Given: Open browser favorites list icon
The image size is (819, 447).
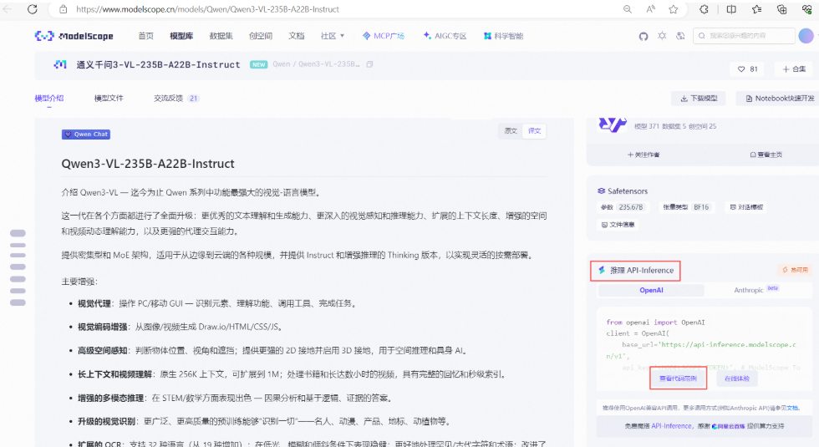Looking at the screenshot, I should pos(756,9).
